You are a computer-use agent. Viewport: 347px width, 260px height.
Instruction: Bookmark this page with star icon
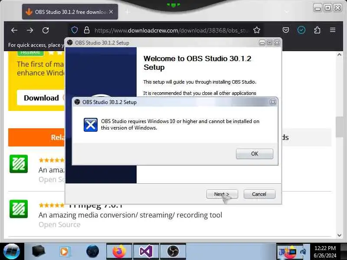click(x=257, y=30)
